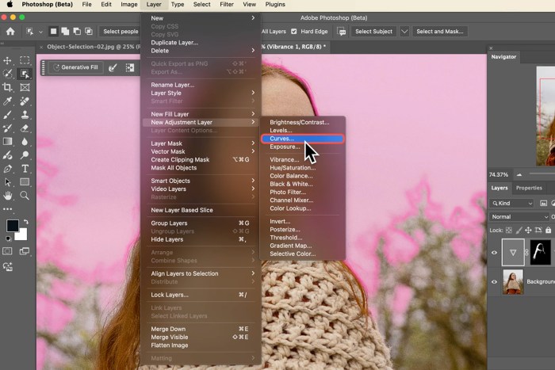
Task: Select the Gradient tool
Action: (7, 142)
